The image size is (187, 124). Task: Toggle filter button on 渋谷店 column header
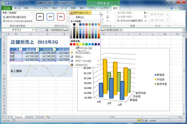click(54, 49)
